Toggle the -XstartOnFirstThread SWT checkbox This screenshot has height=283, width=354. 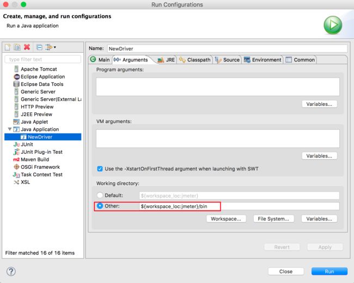pos(100,168)
